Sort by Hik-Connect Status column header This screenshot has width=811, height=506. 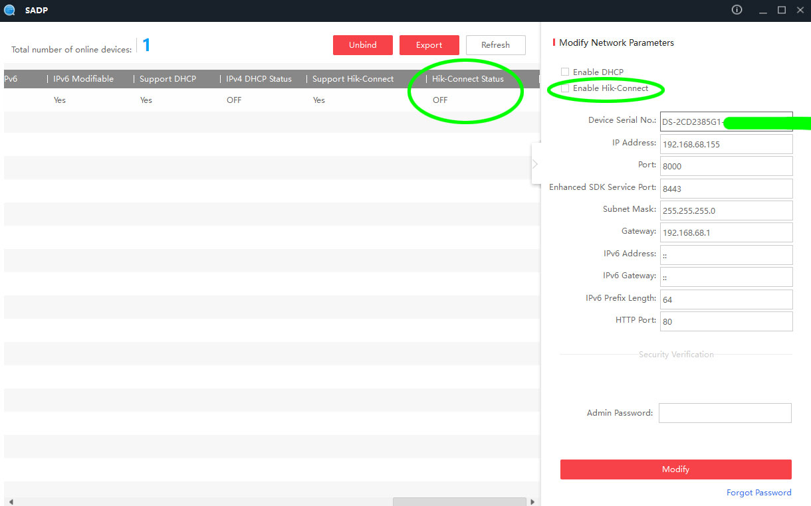coord(468,79)
